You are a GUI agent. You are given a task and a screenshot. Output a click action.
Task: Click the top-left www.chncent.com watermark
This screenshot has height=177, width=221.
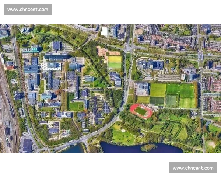click(28, 9)
